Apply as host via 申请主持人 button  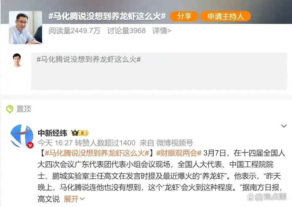click(225, 16)
